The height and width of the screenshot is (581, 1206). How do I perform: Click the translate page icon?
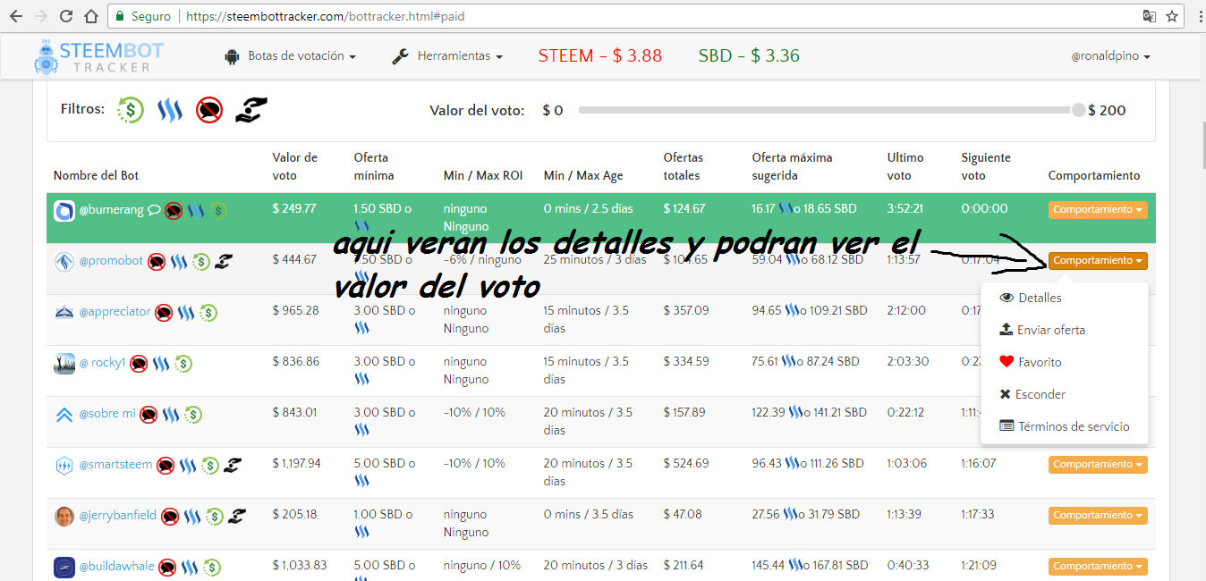(1149, 16)
